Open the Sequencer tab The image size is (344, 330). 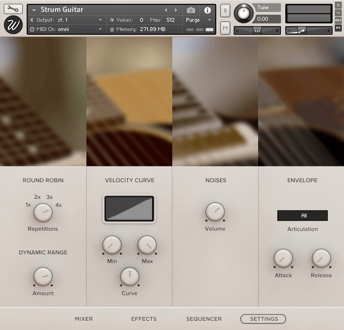(x=204, y=319)
